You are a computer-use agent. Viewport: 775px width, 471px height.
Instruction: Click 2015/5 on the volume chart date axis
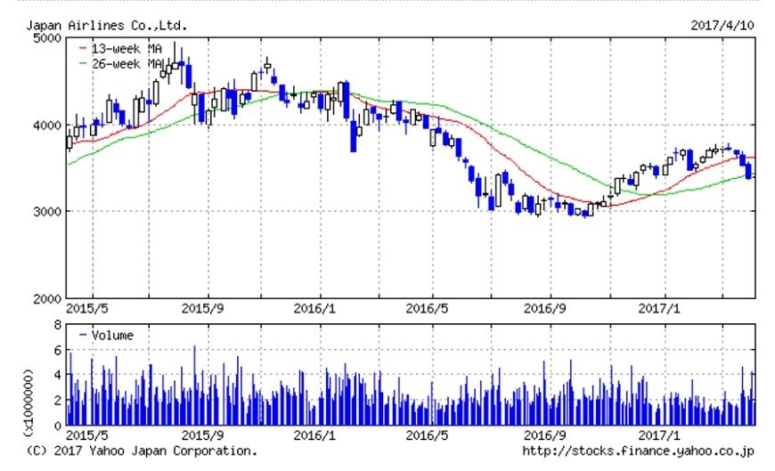(x=87, y=436)
